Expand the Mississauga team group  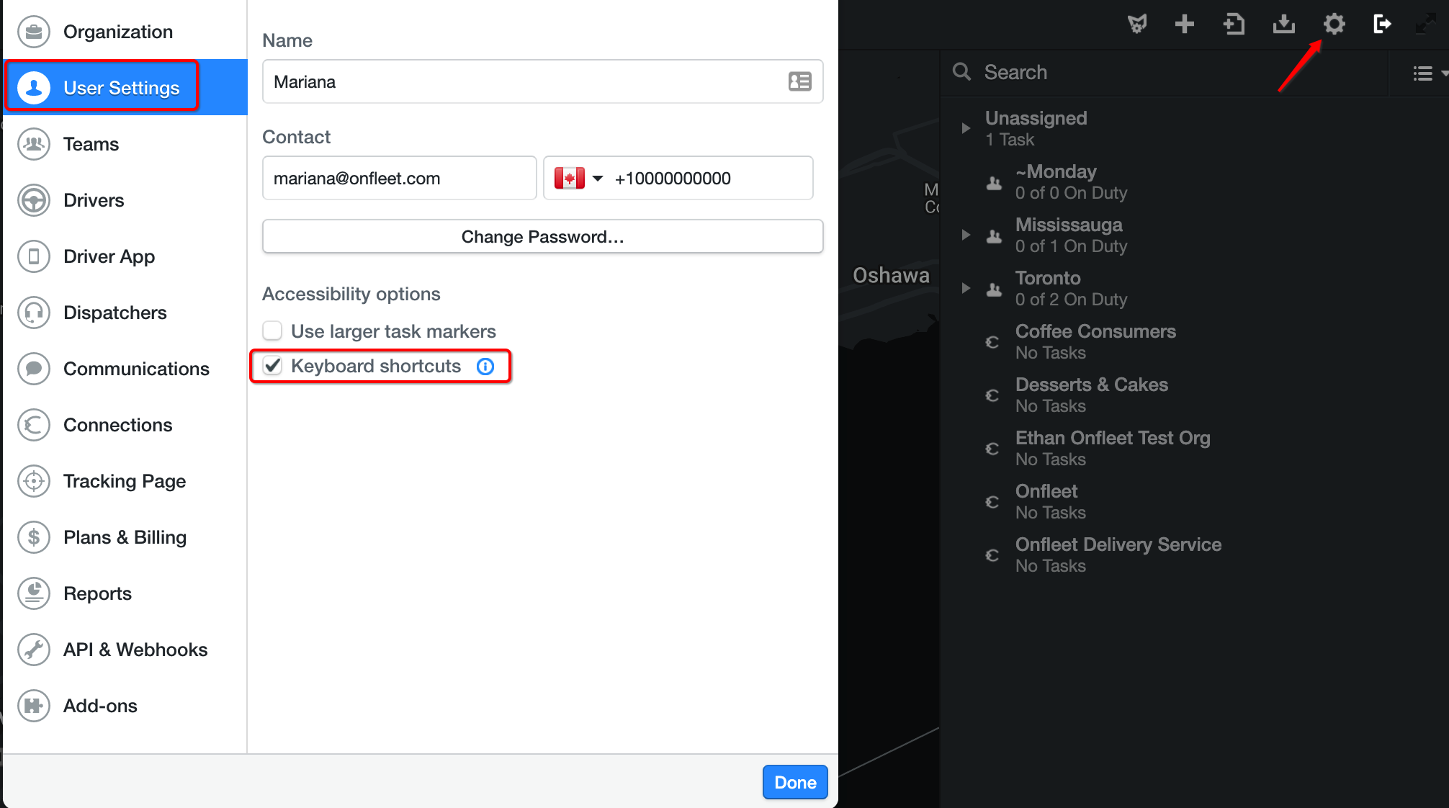tap(966, 235)
